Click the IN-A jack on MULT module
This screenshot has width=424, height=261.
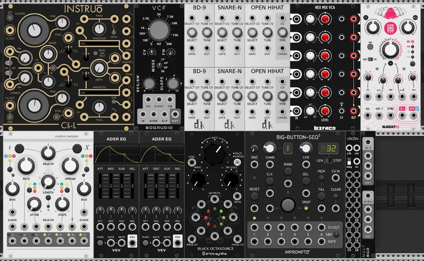point(368,142)
